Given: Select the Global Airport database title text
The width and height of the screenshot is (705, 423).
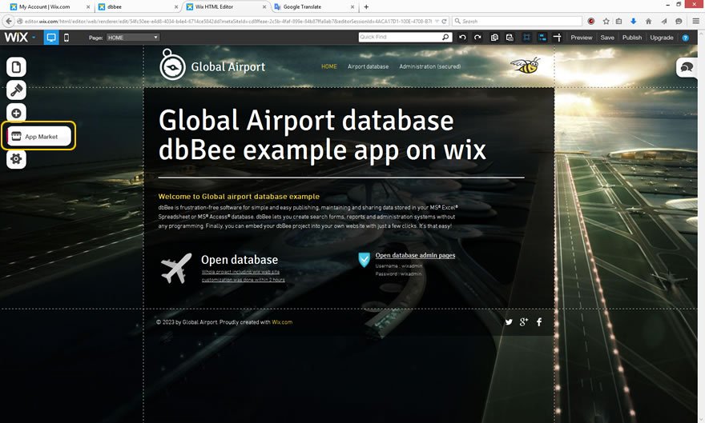Looking at the screenshot, I should pyautogui.click(x=322, y=134).
